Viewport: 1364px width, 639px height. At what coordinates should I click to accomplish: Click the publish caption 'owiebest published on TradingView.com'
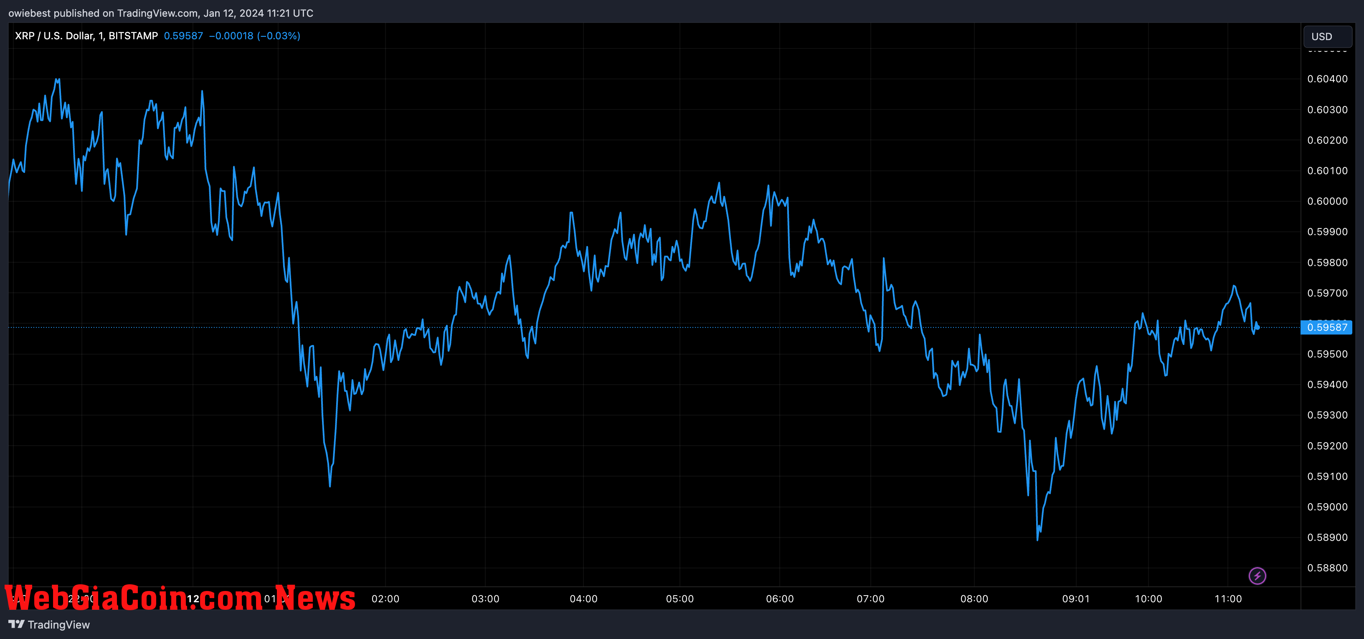click(x=103, y=13)
